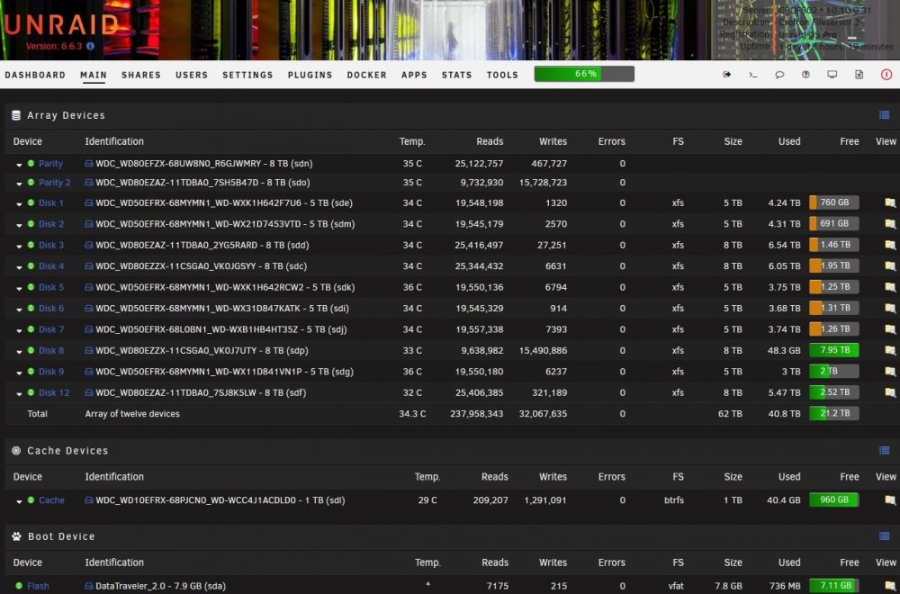The height and width of the screenshot is (594, 900).
Task: Switch to the Shares tab
Action: [141, 75]
